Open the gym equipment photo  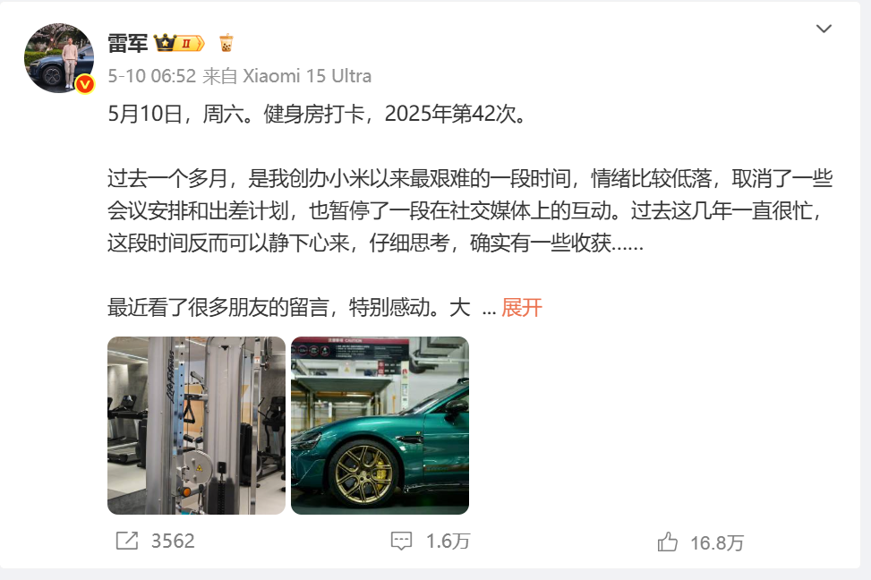pos(196,425)
